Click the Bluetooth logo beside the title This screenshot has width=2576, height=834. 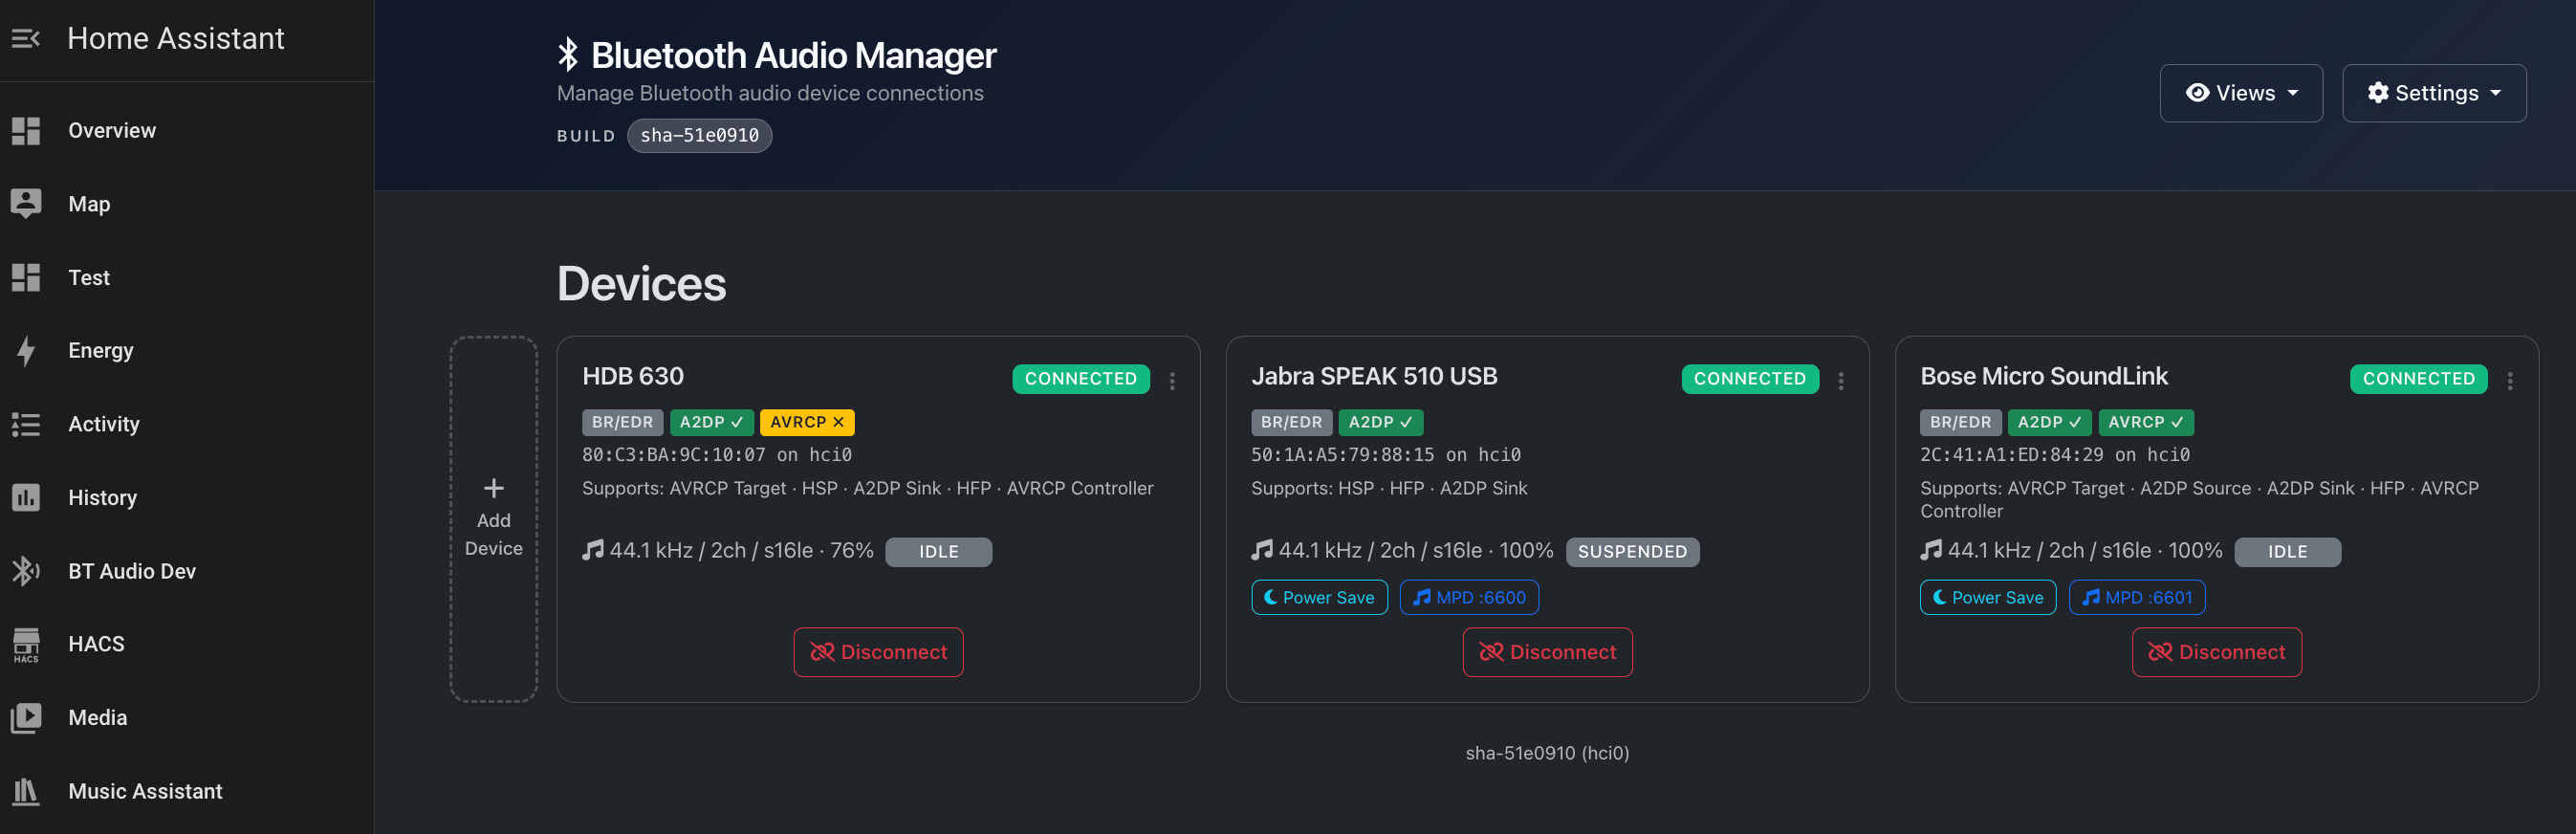(x=568, y=55)
